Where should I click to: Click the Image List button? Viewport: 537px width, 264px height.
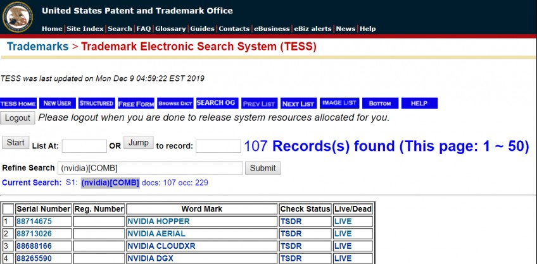pyautogui.click(x=339, y=103)
